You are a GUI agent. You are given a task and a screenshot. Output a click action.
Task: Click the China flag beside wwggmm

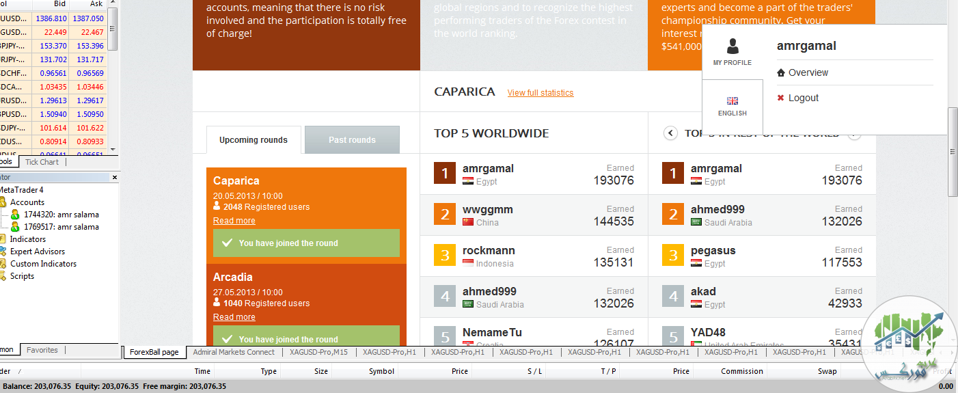pos(468,222)
